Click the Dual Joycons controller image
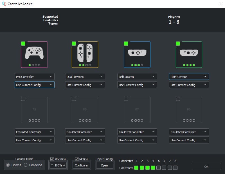 (x=85, y=53)
